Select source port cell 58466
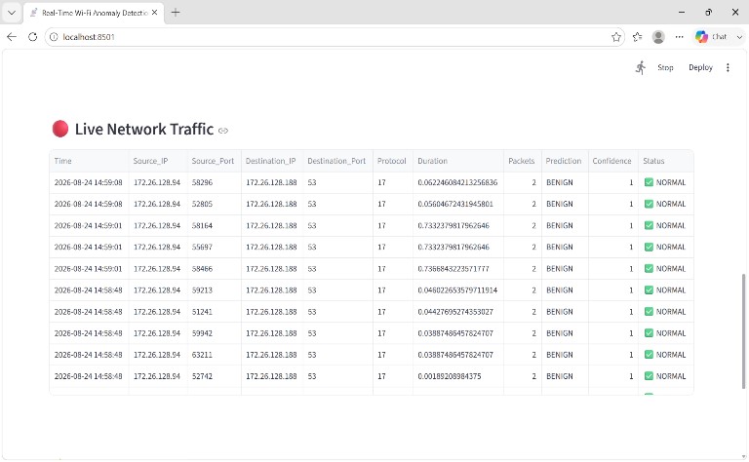The height and width of the screenshot is (462, 749). (x=214, y=269)
